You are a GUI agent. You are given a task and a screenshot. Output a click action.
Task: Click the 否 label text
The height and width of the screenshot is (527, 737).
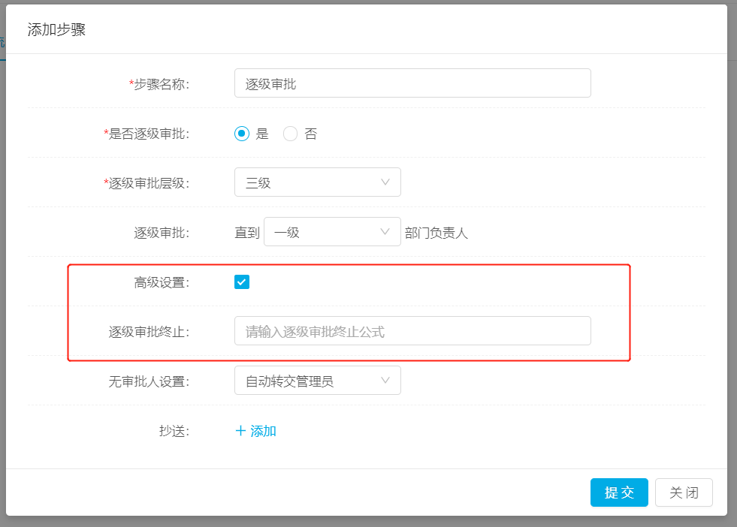tap(311, 134)
